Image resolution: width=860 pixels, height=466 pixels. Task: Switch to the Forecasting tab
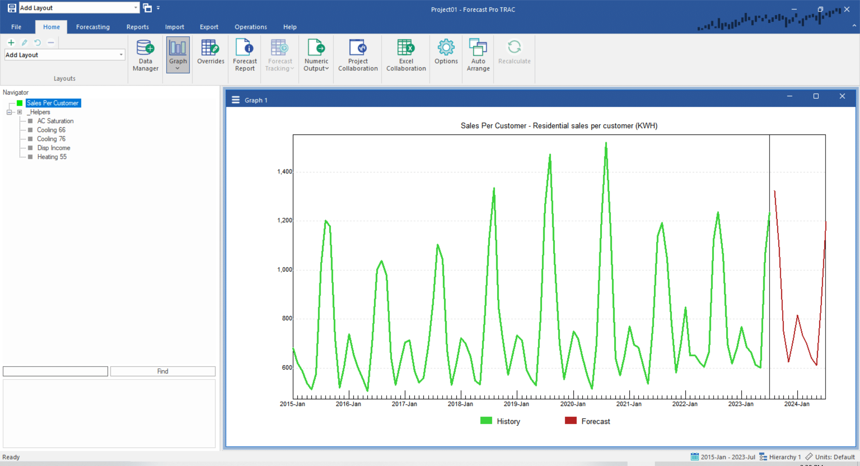[x=93, y=27]
